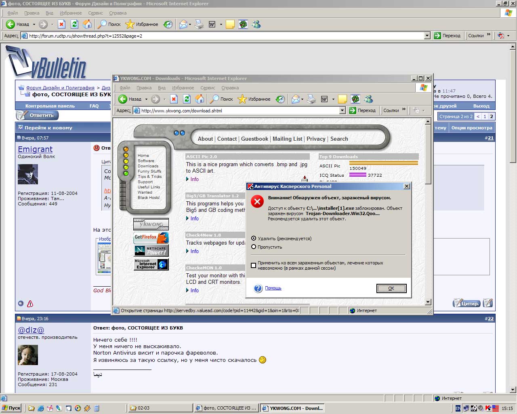Viewport: 517px width, 414px height.
Task: Click yellow notes icon in main window toolbar
Action: pyautogui.click(x=230, y=24)
